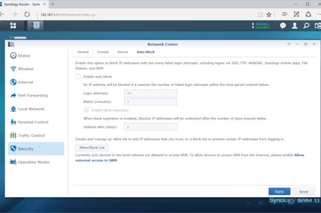Open the Status section label
Image resolution: width=321 pixels, height=213 pixels.
(24, 56)
